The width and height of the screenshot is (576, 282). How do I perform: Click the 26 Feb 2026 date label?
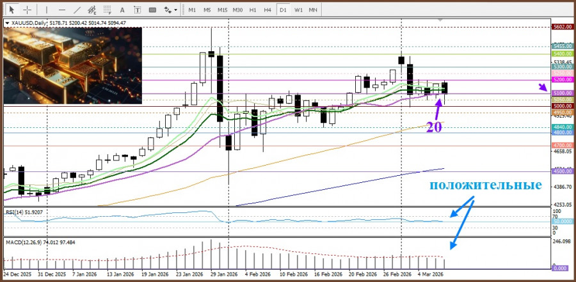point(398,275)
